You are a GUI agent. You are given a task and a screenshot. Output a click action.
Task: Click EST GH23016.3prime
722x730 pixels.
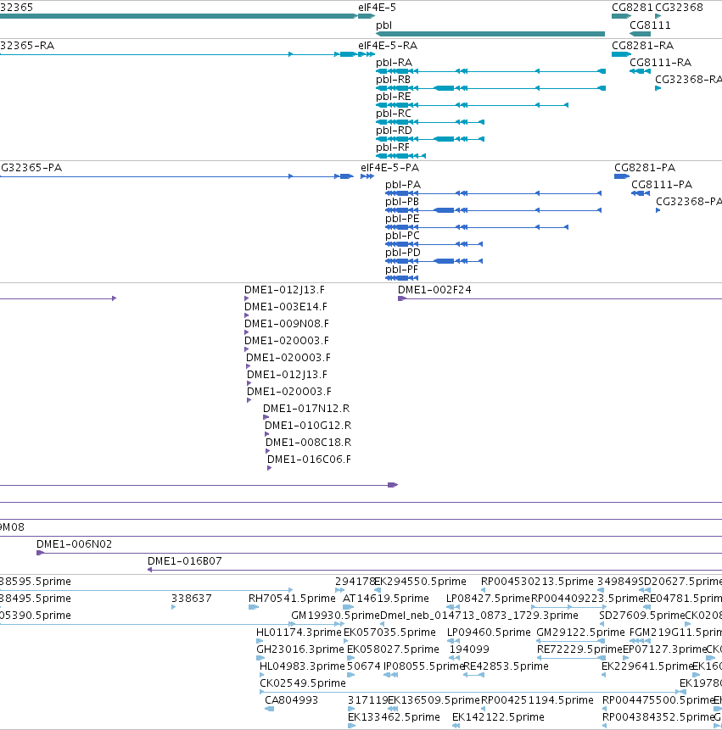(300, 649)
